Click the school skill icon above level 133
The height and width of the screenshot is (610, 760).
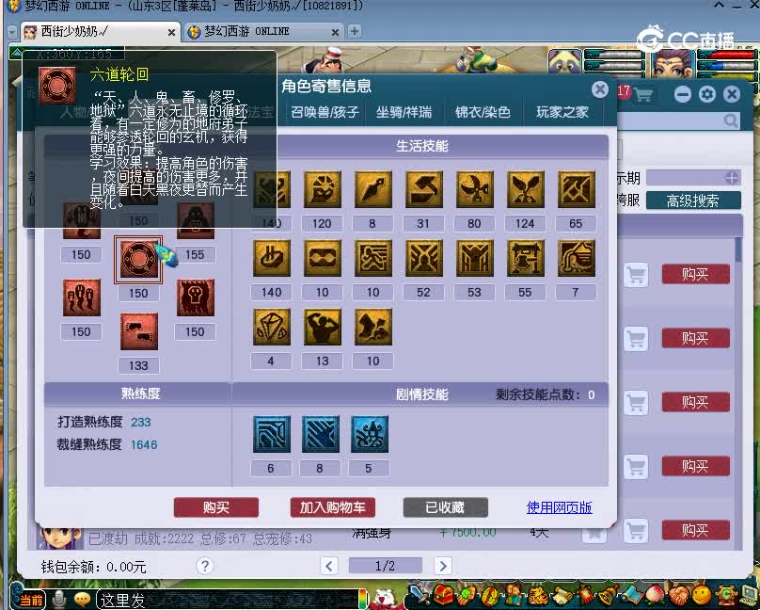coord(139,331)
